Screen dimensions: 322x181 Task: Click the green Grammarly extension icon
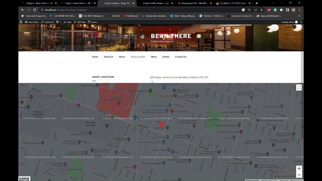tap(275, 10)
